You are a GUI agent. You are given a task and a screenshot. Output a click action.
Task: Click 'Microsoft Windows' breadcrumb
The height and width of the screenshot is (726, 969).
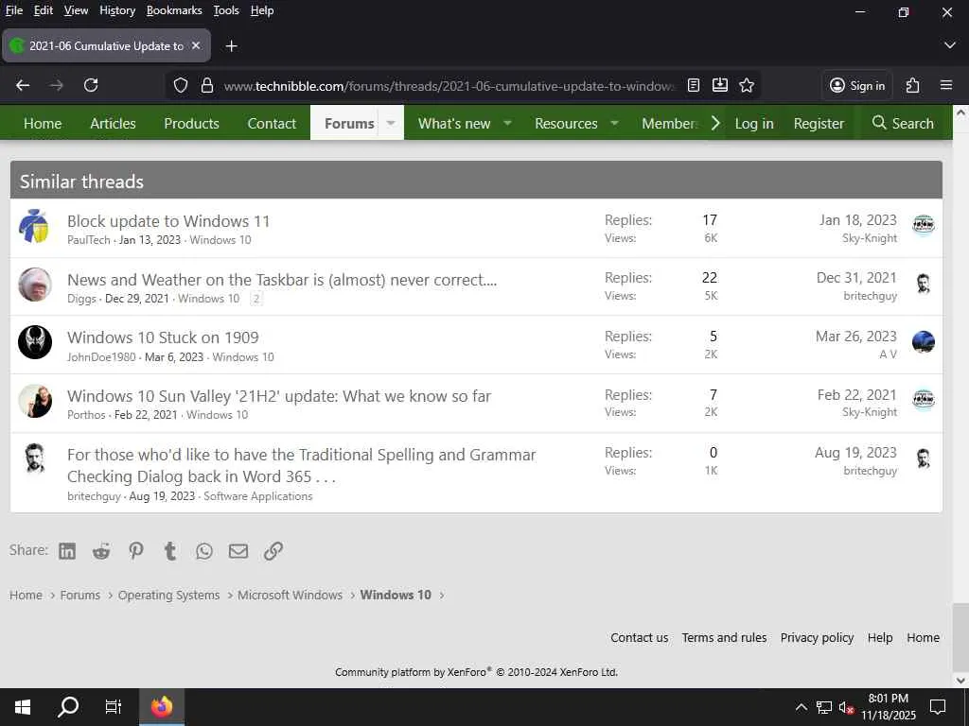[290, 596]
